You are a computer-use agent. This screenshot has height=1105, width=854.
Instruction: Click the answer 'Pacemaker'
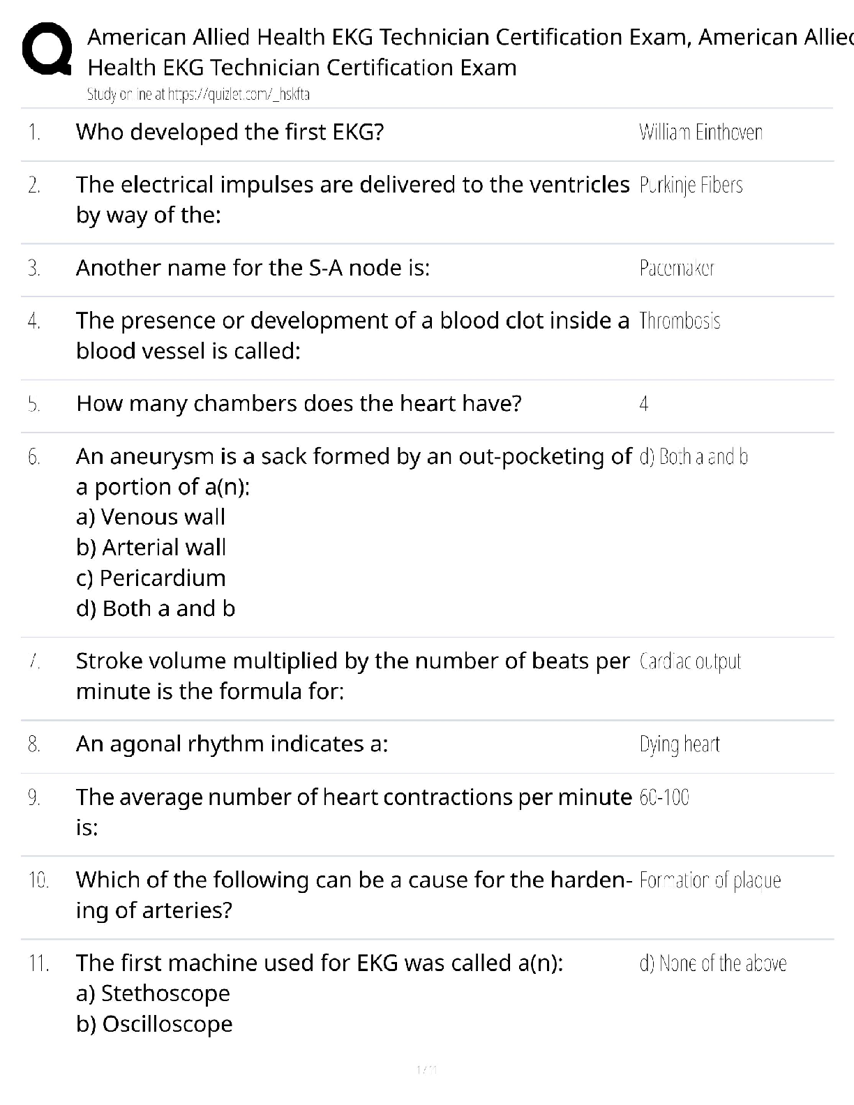(677, 268)
